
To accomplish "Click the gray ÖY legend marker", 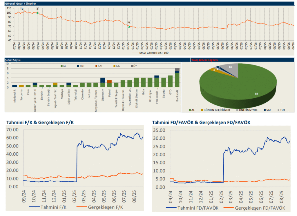I will tap(131, 66).
